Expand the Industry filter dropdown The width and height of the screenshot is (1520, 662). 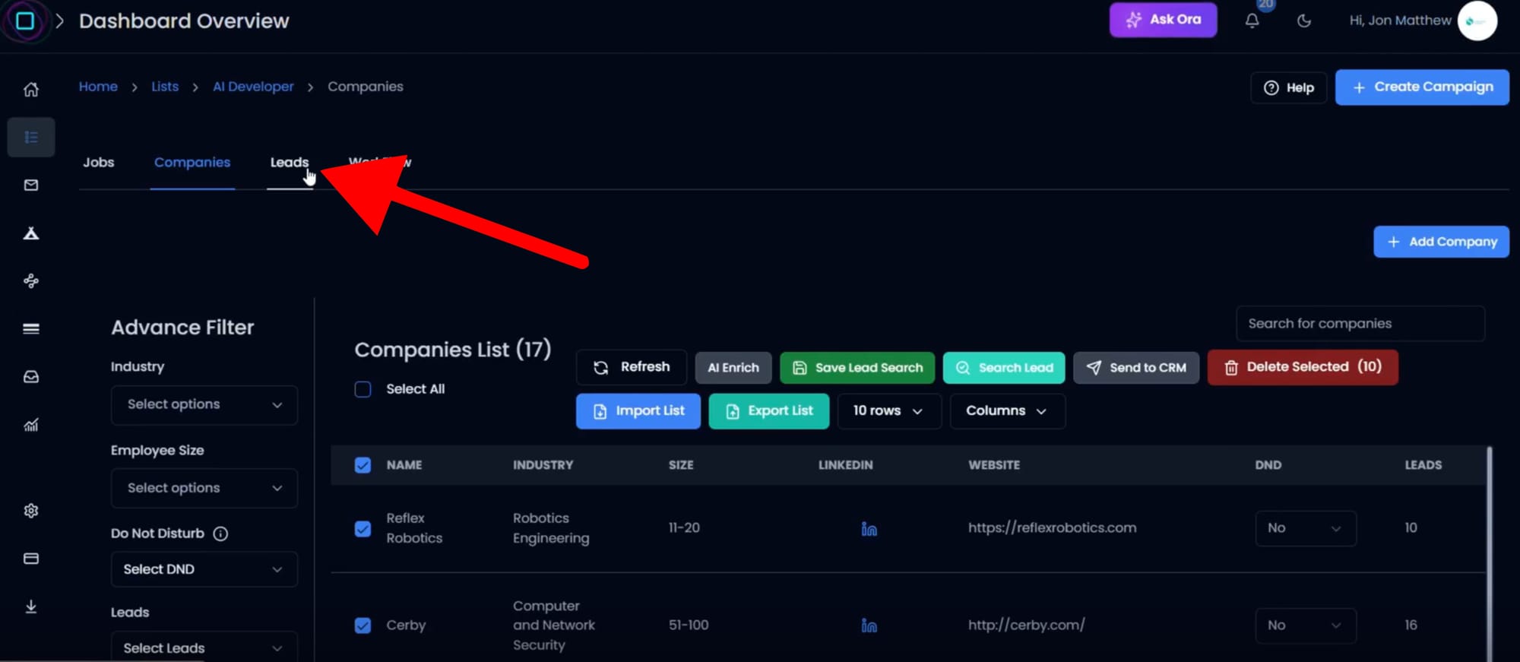click(x=204, y=405)
